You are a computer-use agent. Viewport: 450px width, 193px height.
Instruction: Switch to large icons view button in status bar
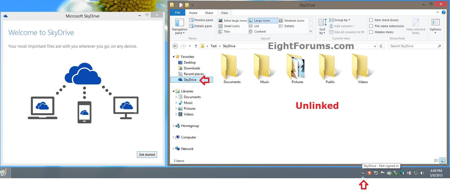443,161
